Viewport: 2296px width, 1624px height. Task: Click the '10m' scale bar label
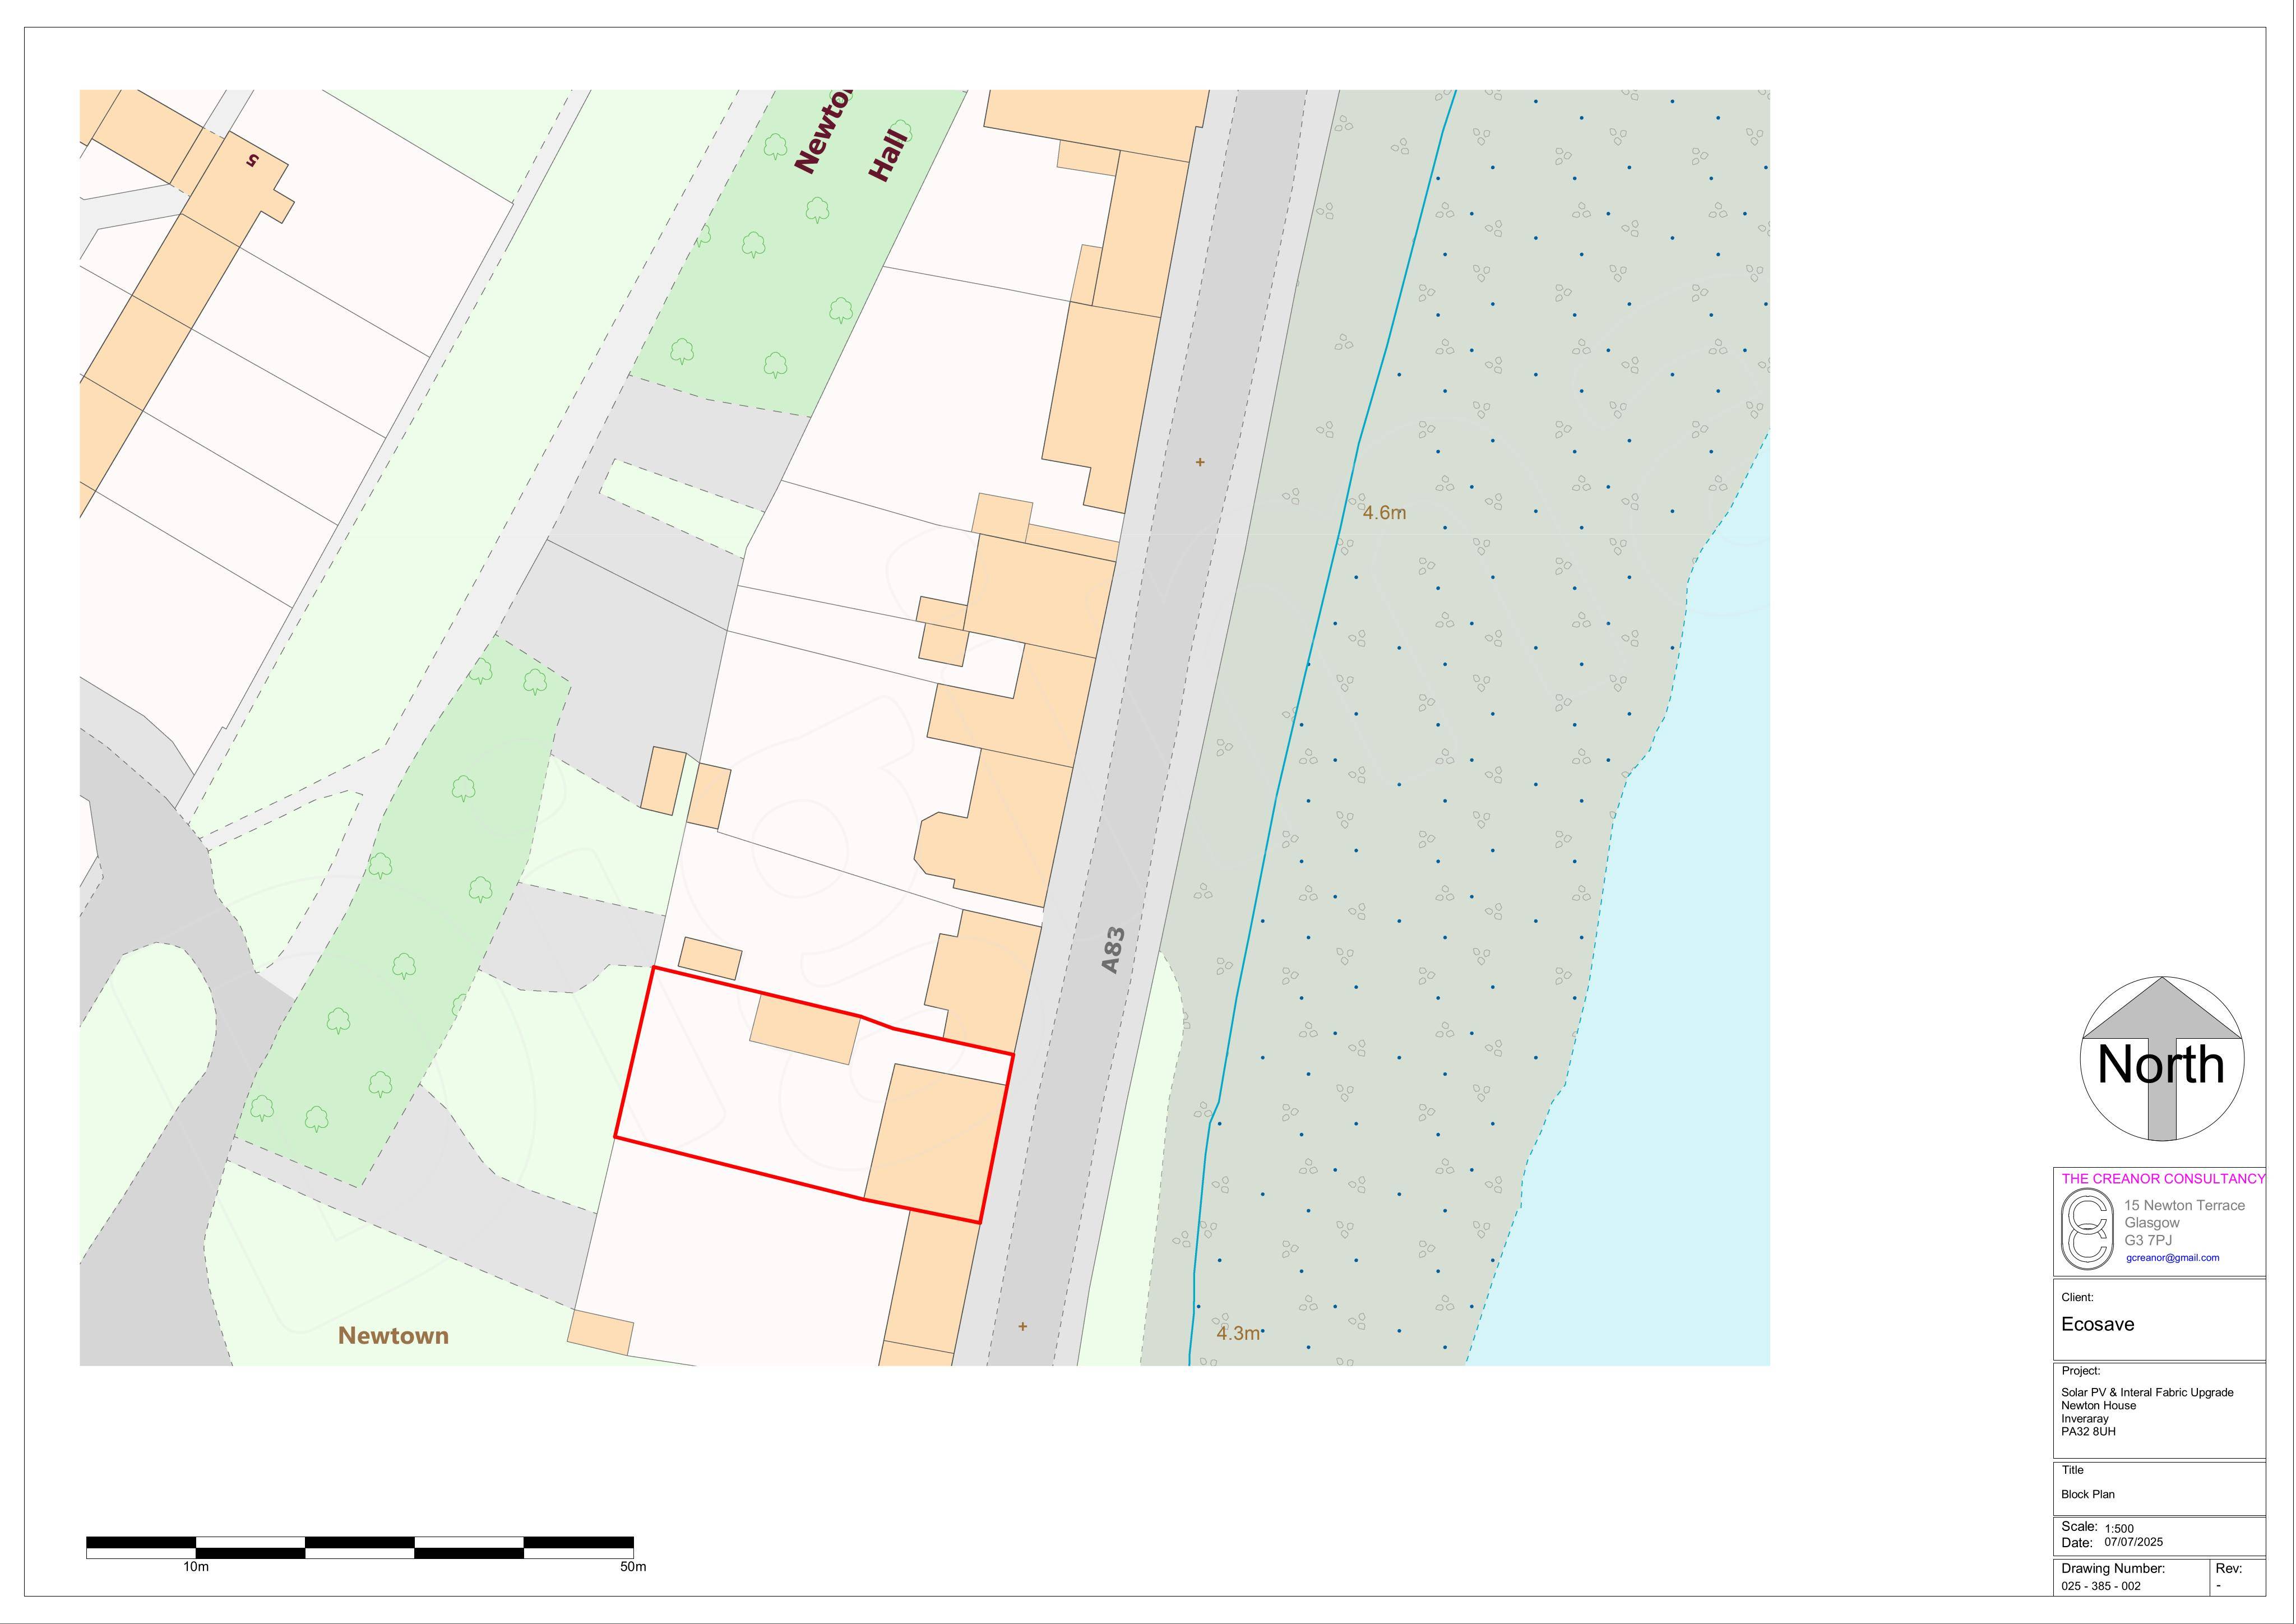pos(196,1567)
